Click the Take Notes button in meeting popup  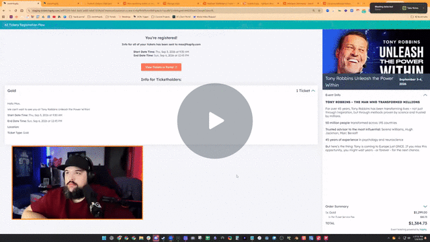[x=411, y=8]
